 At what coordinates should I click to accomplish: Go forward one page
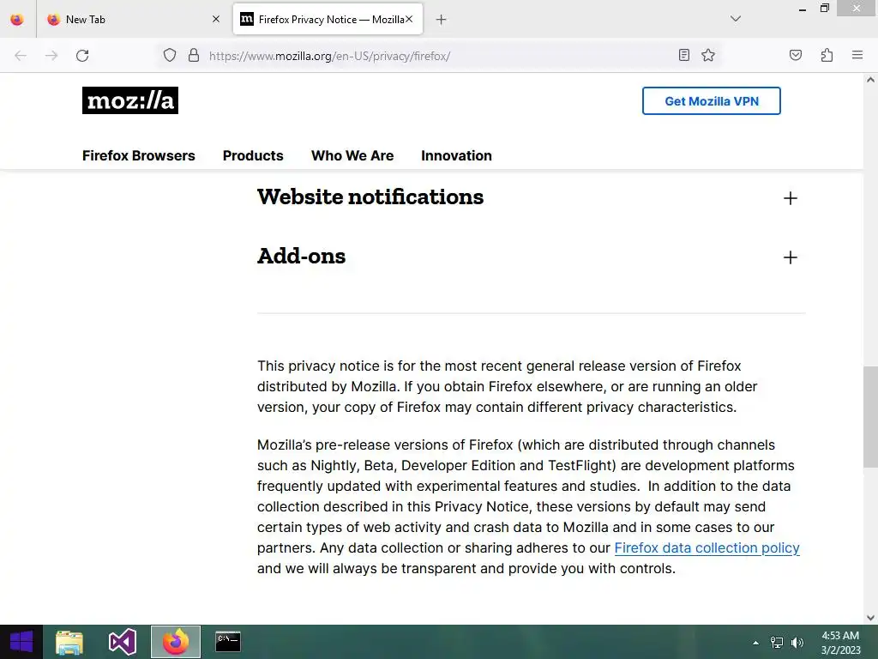[51, 56]
